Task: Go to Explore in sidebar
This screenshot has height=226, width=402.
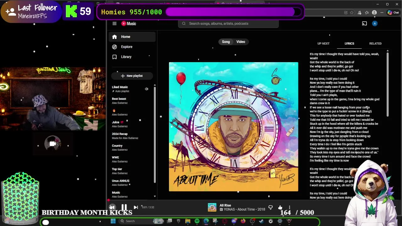Action: (x=132, y=47)
